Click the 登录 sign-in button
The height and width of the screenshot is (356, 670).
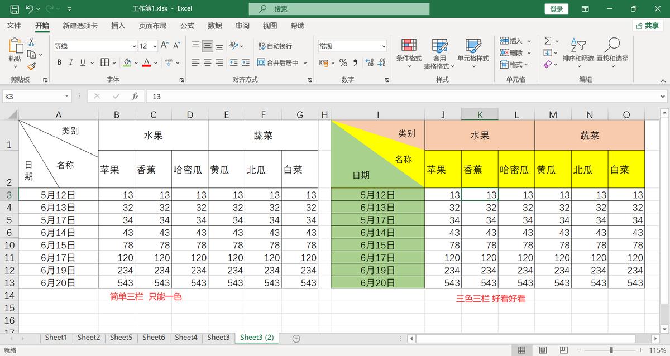click(556, 8)
